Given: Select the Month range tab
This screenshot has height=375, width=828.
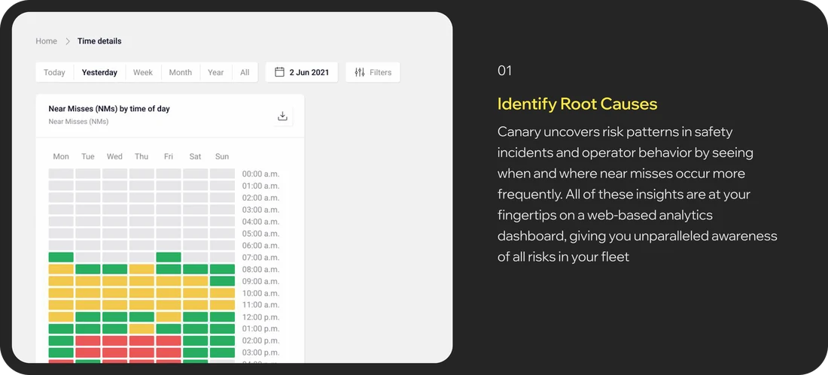Looking at the screenshot, I should (x=180, y=72).
